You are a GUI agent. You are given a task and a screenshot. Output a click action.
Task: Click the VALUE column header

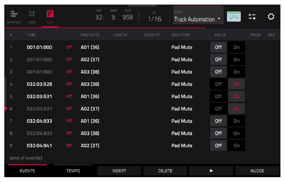coord(220,35)
